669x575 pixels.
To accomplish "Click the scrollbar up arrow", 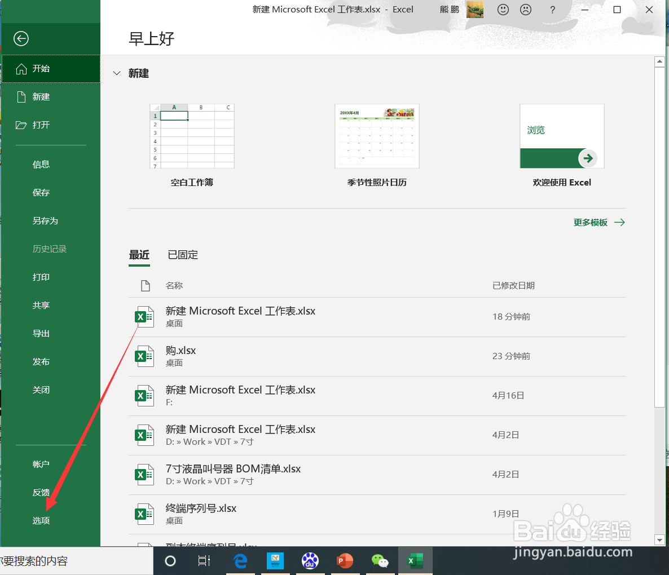I will (x=659, y=62).
